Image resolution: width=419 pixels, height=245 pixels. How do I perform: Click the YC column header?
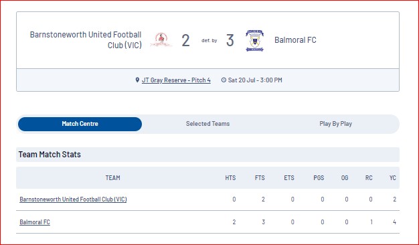(x=392, y=178)
